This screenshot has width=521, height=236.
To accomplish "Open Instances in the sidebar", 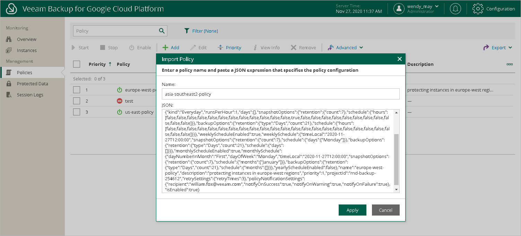I will click(x=27, y=50).
